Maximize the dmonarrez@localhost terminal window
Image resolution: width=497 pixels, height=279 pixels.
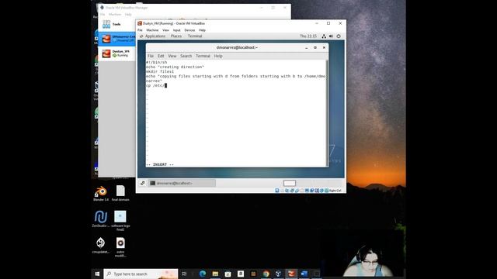(x=315, y=47)
